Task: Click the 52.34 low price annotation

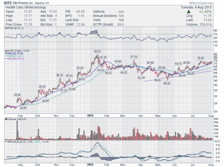Action: coord(141,78)
